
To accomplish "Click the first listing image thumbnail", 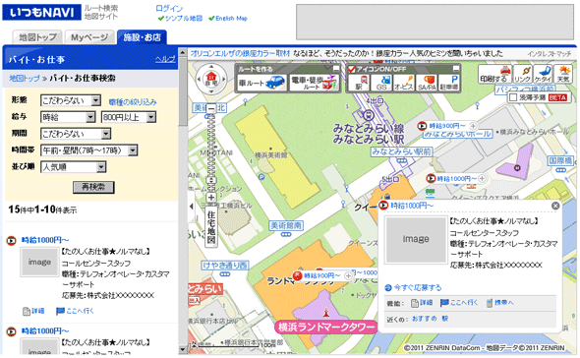I will [x=39, y=263].
